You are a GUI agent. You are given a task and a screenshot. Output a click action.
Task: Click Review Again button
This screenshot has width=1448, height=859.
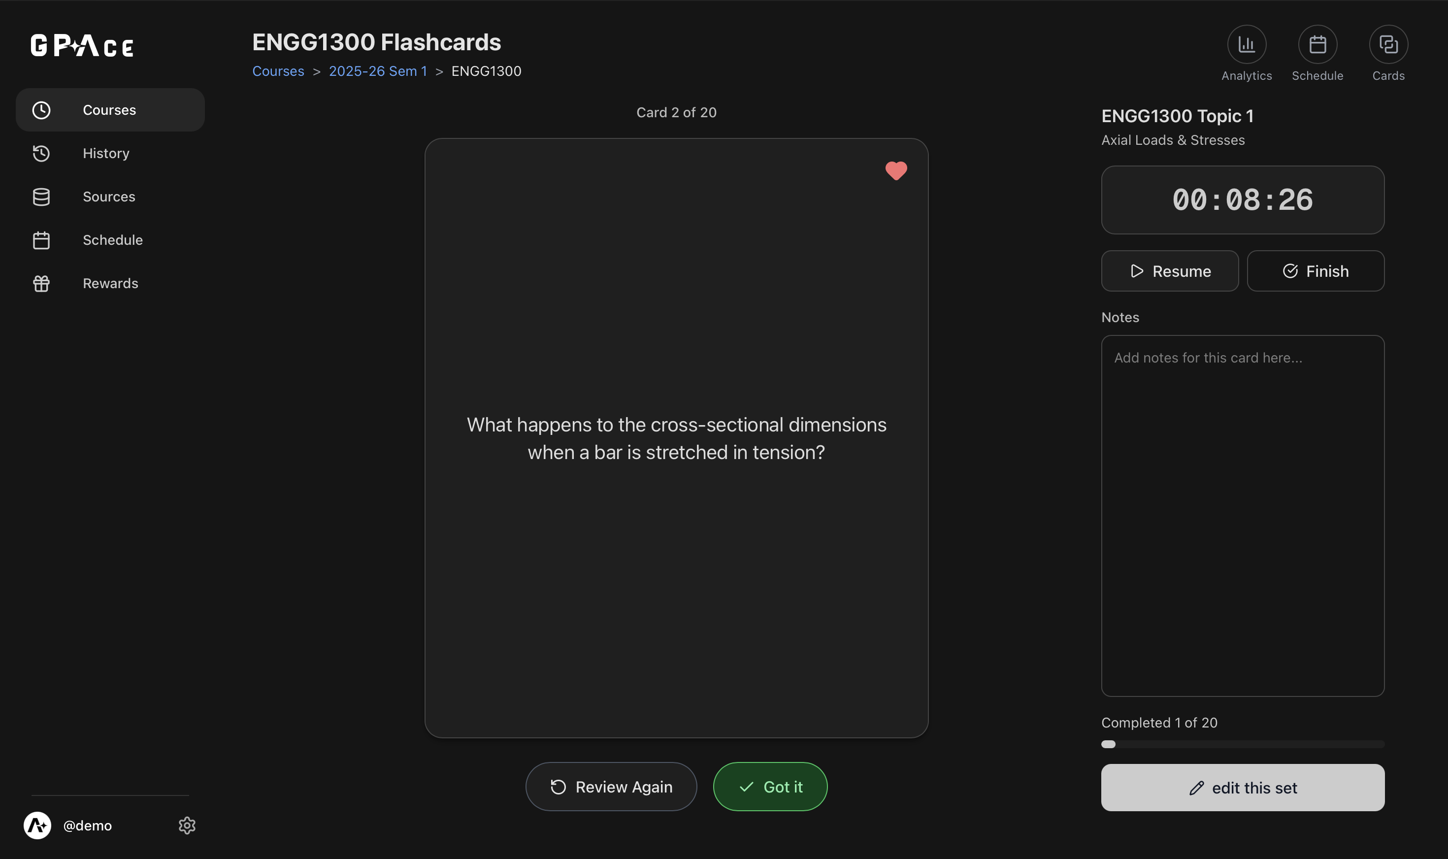(611, 787)
